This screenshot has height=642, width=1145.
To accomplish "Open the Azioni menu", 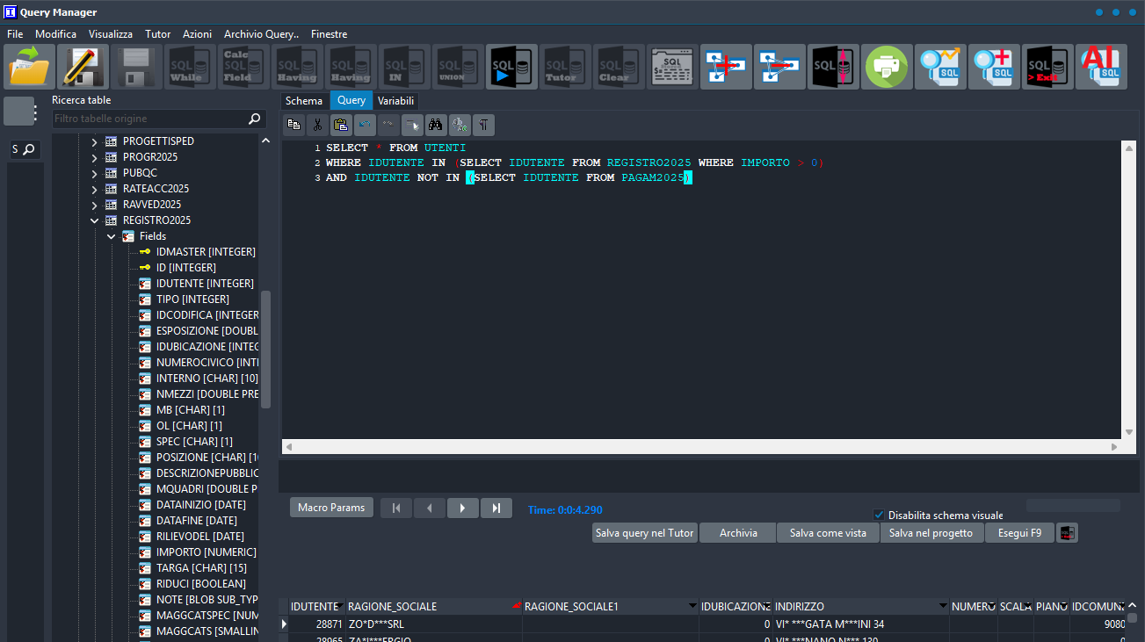I will coord(198,34).
